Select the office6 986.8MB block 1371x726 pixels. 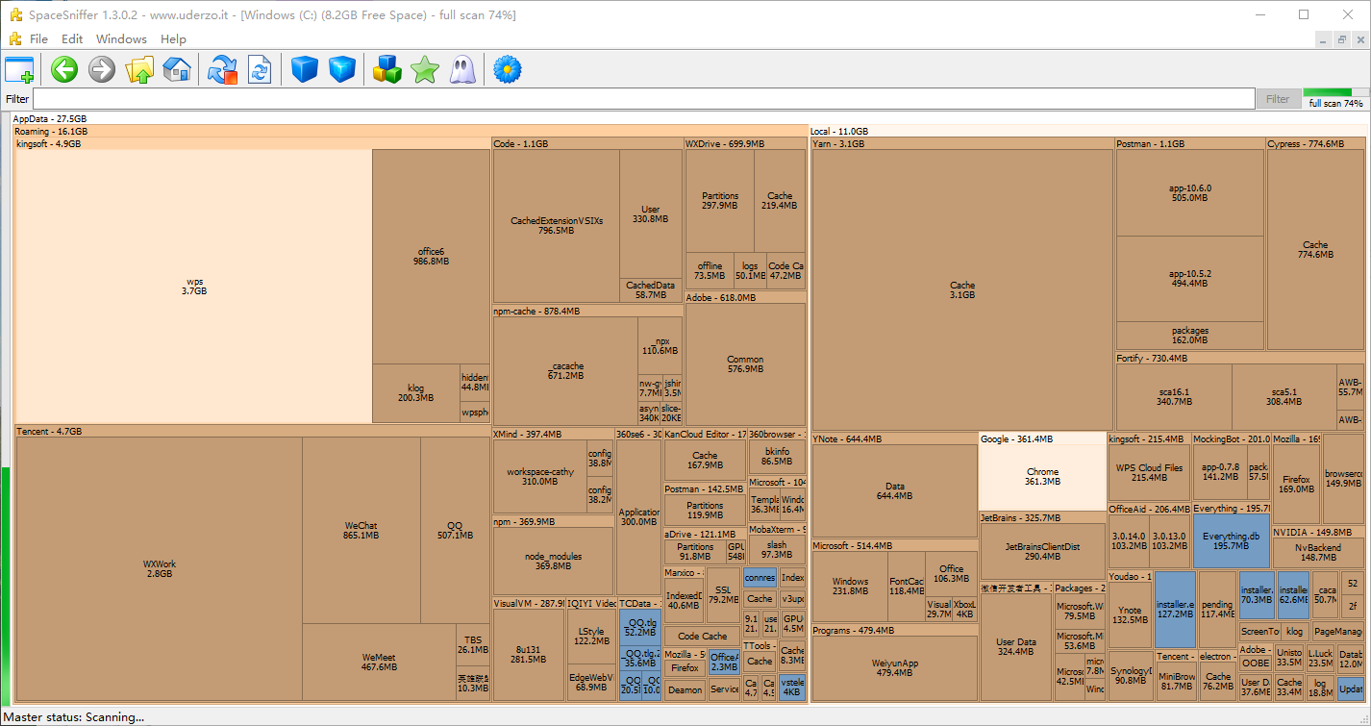431,256
